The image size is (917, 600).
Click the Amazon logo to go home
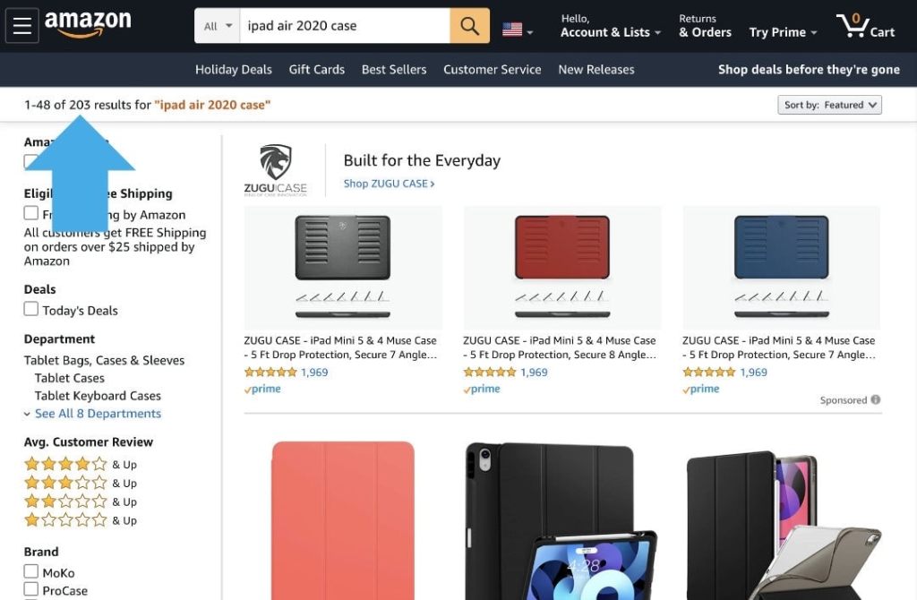click(87, 24)
